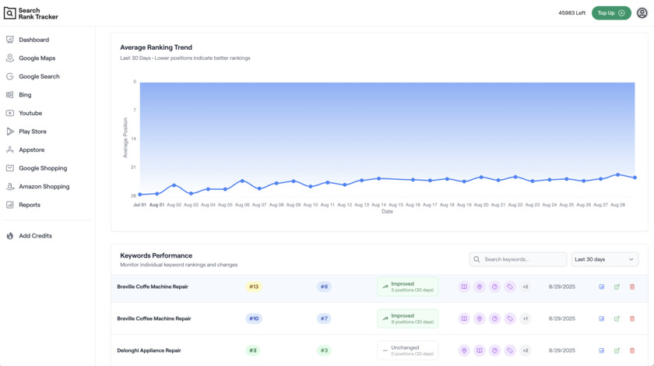Viewport: 654px width, 366px height.
Task: Go to Dashboard in the sidebar
Action: click(33, 40)
